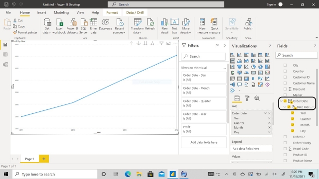This screenshot has height=179, width=319.
Task: Open the Recent sources dropdown
Action: 119,26
